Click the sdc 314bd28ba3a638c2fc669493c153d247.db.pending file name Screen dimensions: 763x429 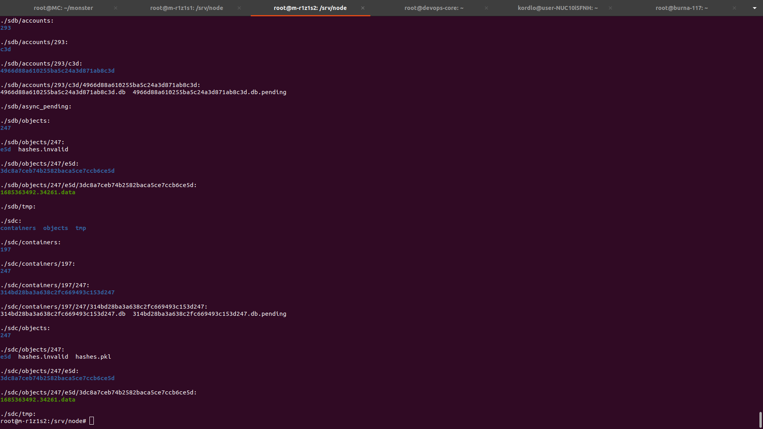point(209,314)
